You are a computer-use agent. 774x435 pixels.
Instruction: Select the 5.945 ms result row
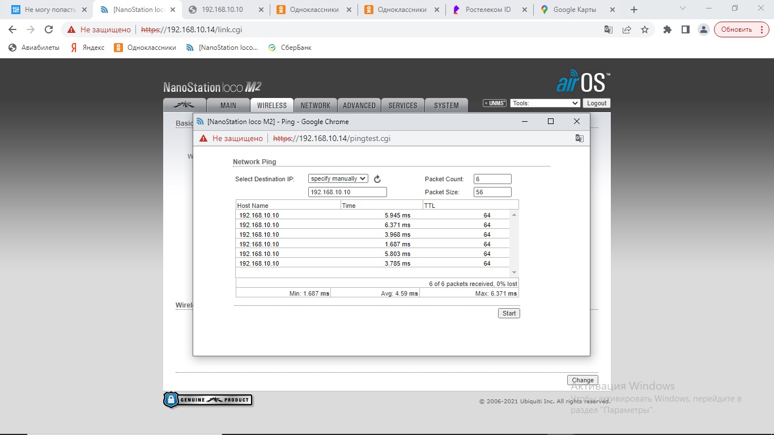(x=373, y=215)
